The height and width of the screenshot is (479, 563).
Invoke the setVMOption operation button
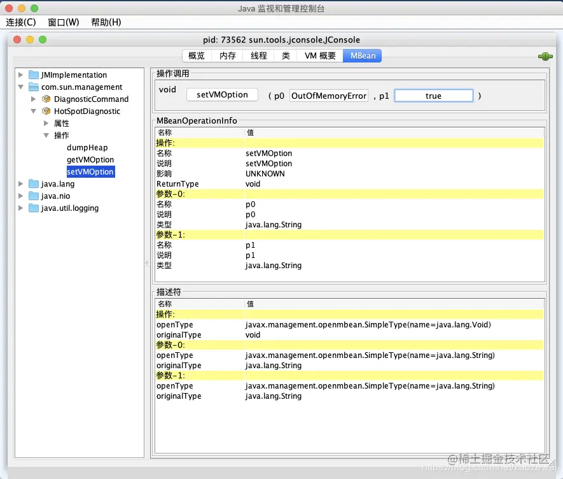coord(221,94)
